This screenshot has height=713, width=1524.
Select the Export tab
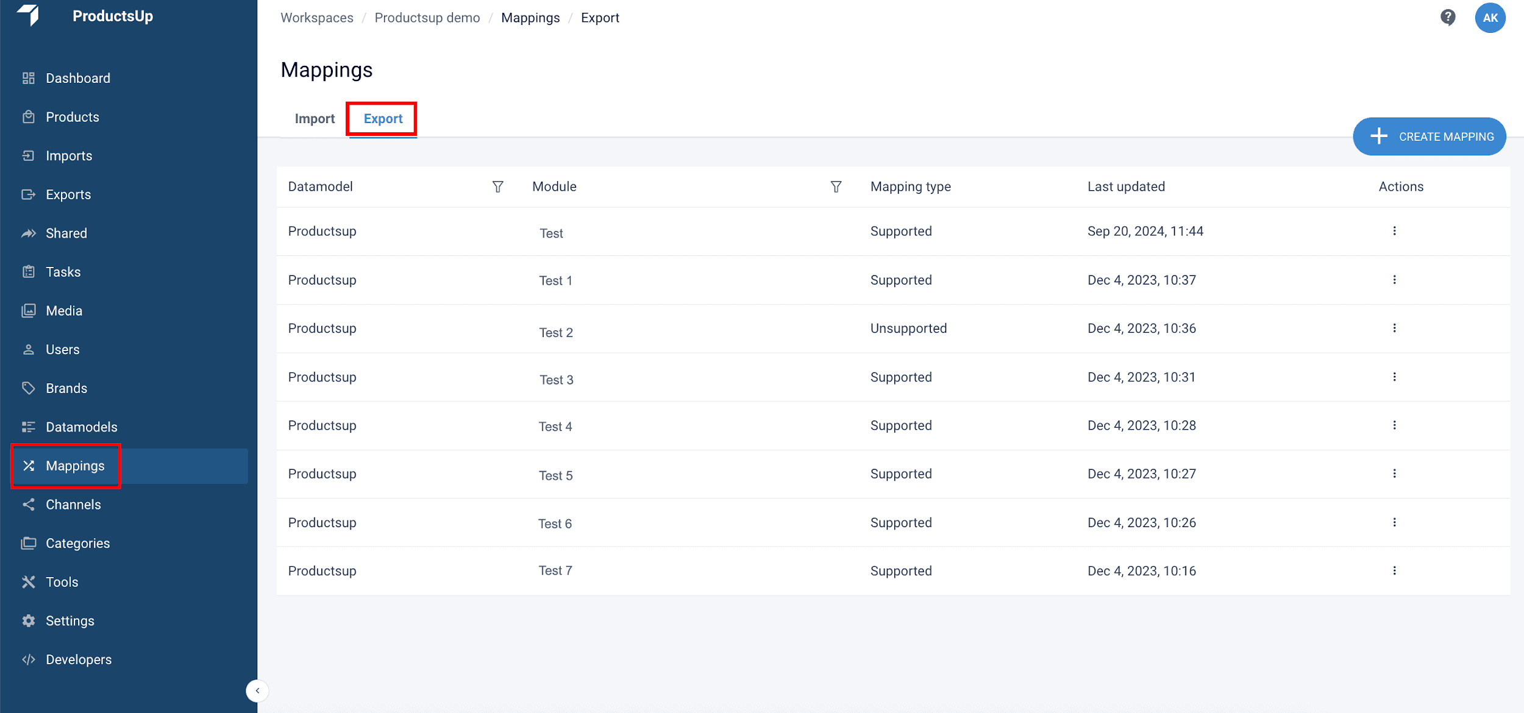[x=383, y=119]
